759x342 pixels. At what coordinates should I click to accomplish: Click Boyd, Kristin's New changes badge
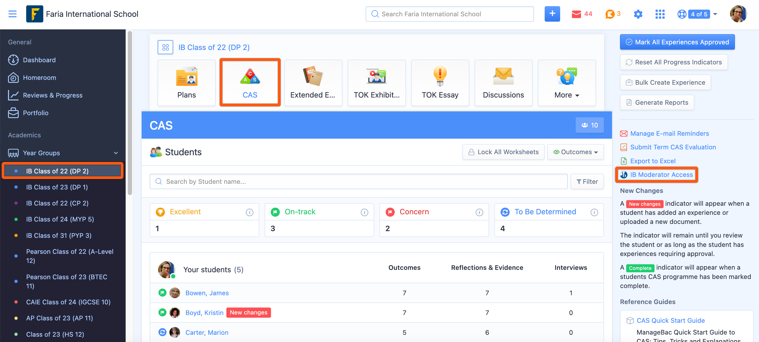tap(248, 313)
